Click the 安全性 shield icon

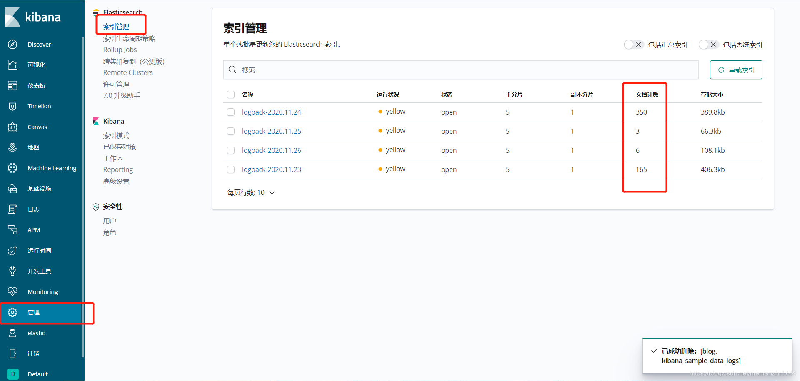click(96, 207)
